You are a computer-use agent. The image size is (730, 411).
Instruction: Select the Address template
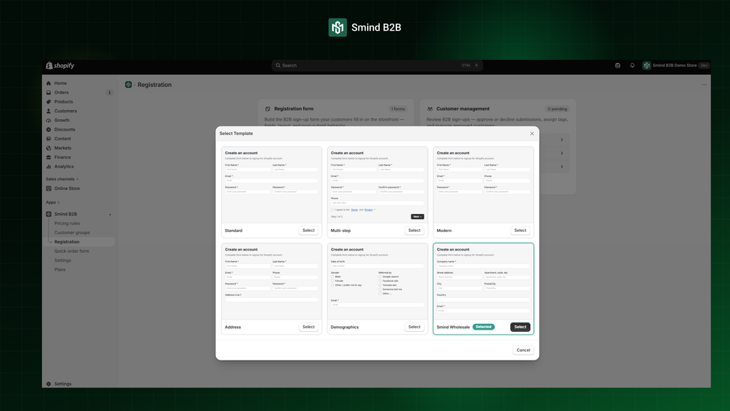click(309, 327)
